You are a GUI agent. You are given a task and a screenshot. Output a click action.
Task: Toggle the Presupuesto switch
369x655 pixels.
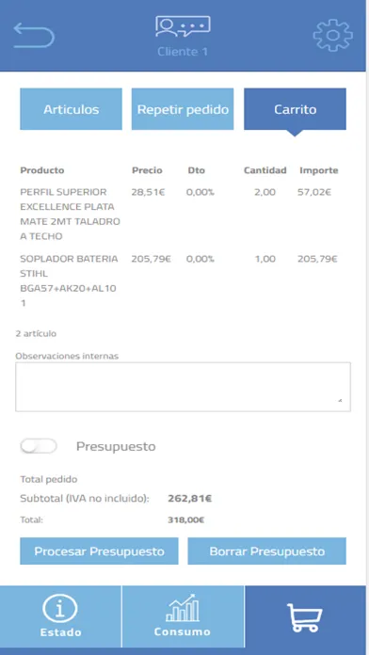tap(39, 446)
